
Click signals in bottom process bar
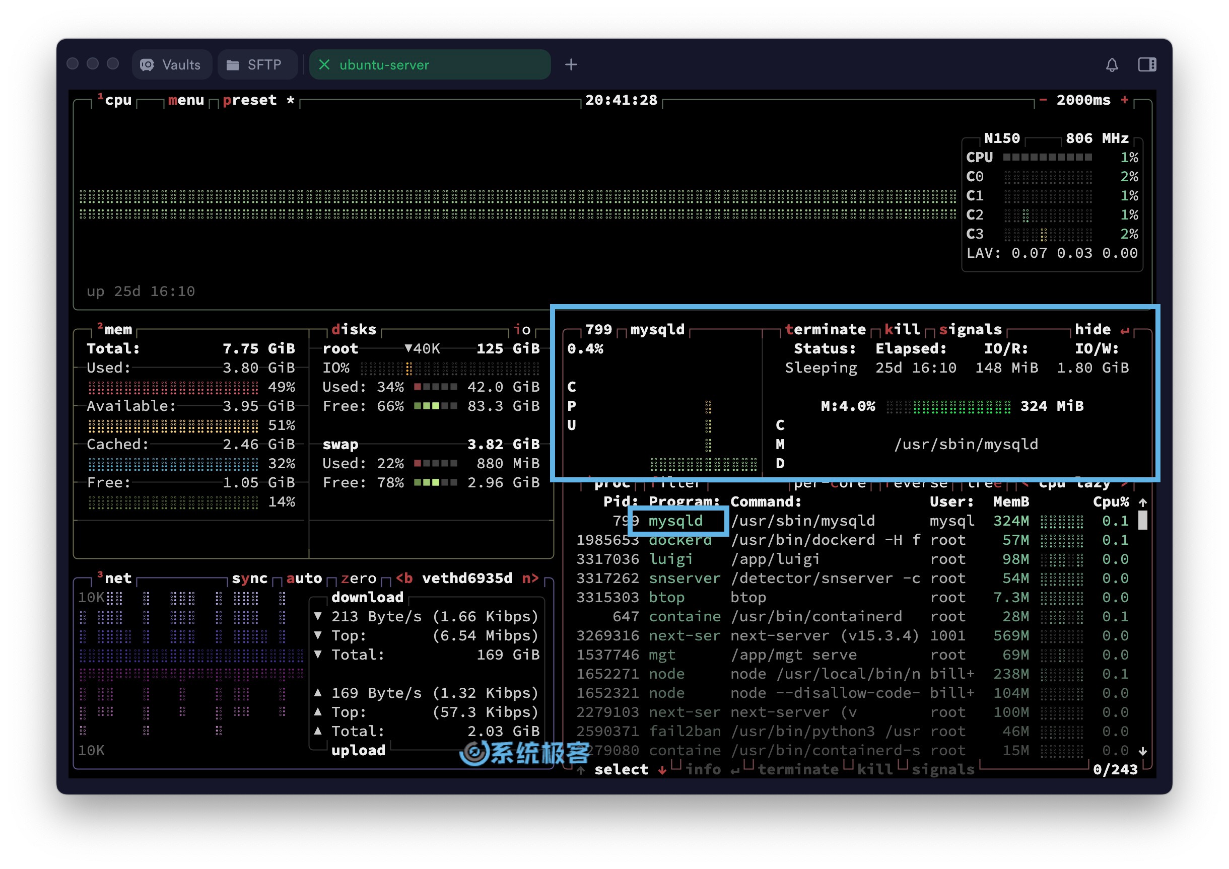tap(943, 769)
